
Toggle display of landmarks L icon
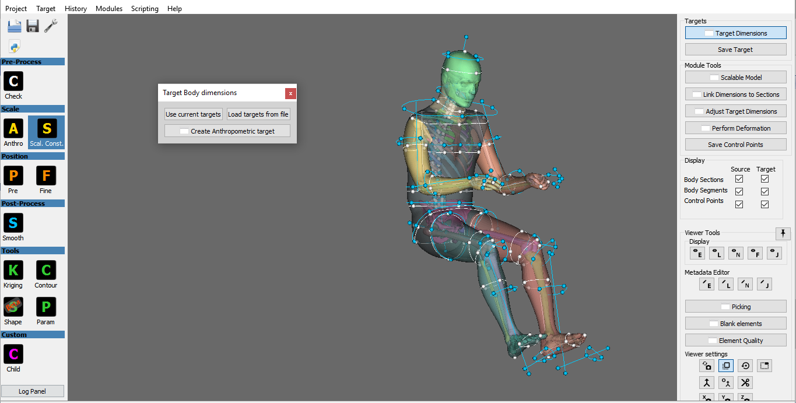716,253
